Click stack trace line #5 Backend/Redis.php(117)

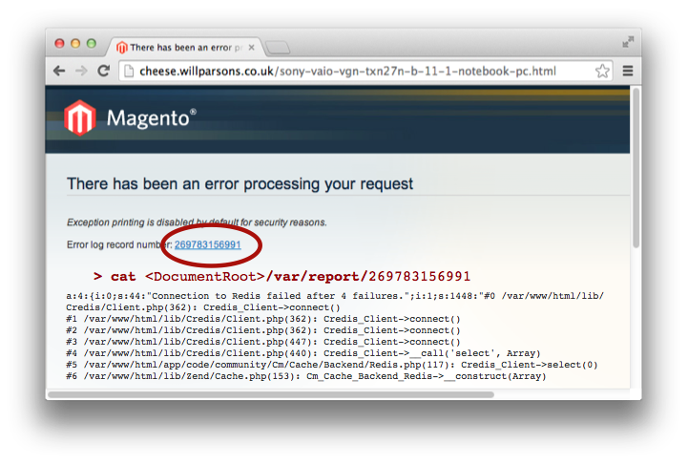point(332,365)
